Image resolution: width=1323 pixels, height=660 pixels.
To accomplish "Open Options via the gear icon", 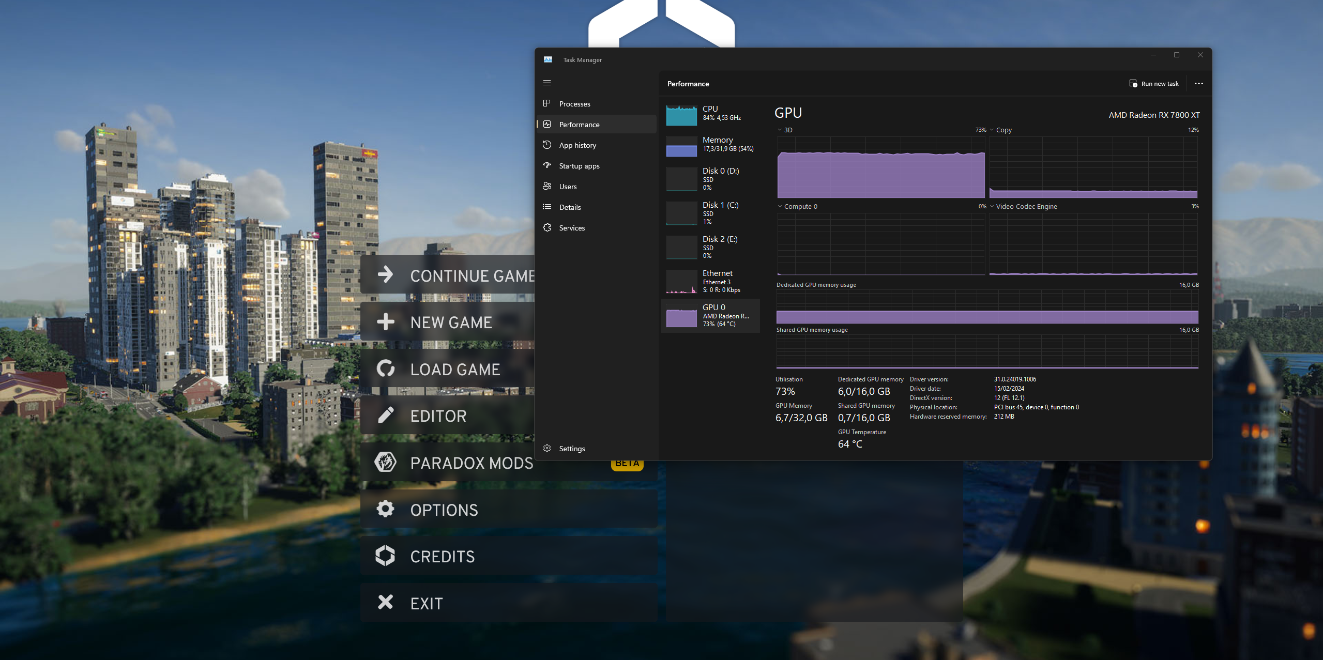I will (x=385, y=509).
